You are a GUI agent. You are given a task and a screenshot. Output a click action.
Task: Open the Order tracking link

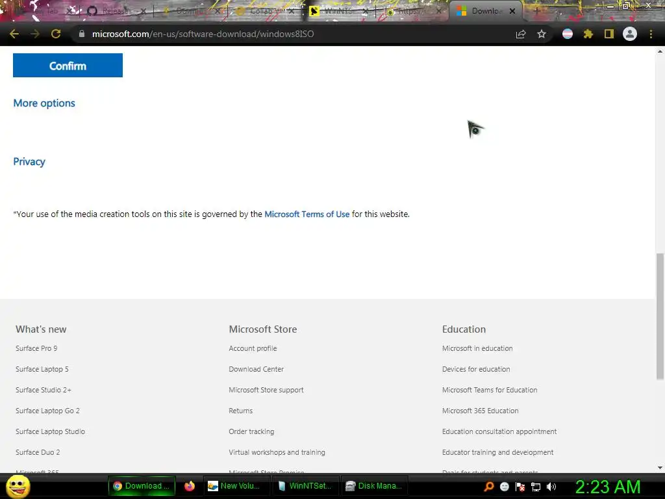tap(251, 431)
